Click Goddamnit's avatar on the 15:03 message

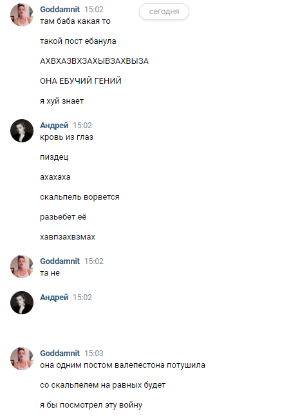[x=22, y=359]
